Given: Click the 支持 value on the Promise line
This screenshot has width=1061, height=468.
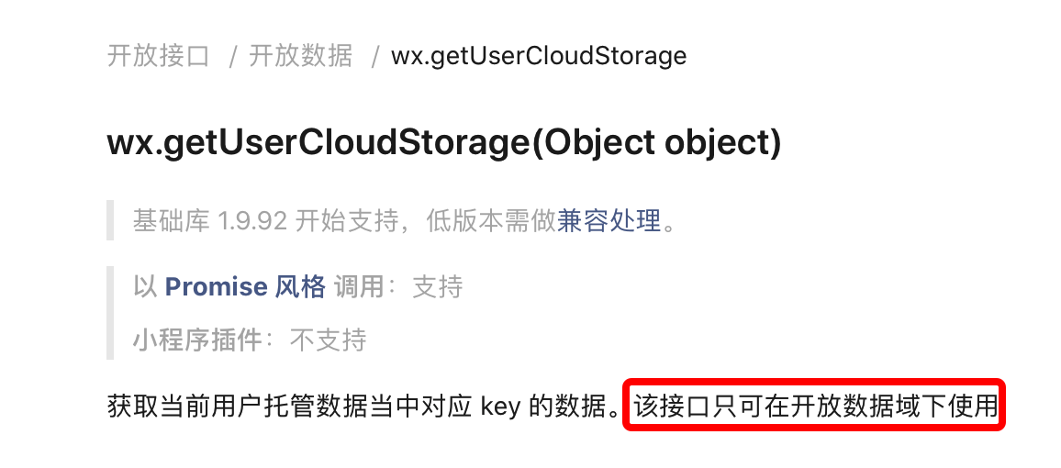Looking at the screenshot, I should pyautogui.click(x=438, y=287).
